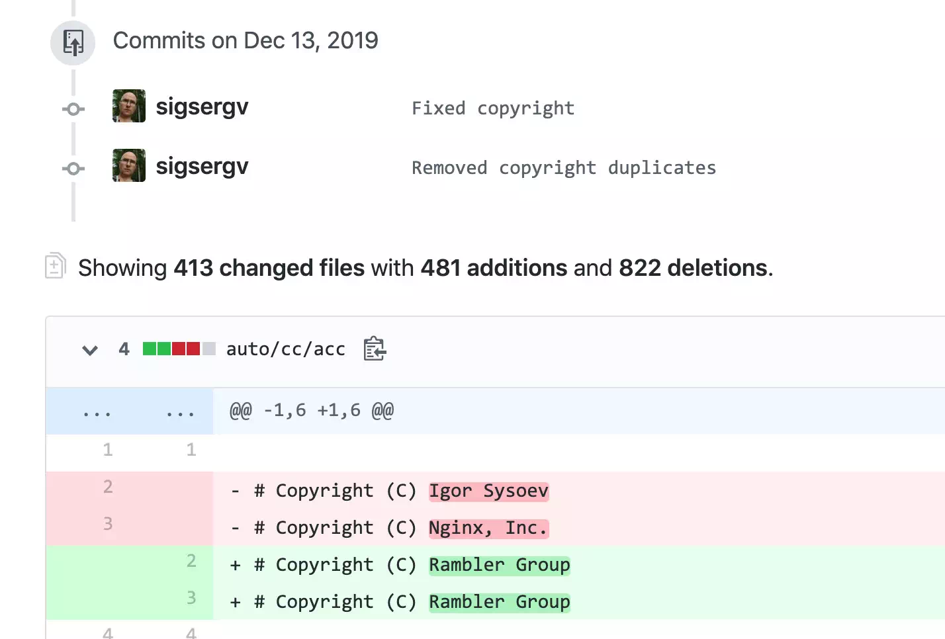Collapse the auto/cc/acc file diff
The image size is (945, 639).
click(x=90, y=350)
